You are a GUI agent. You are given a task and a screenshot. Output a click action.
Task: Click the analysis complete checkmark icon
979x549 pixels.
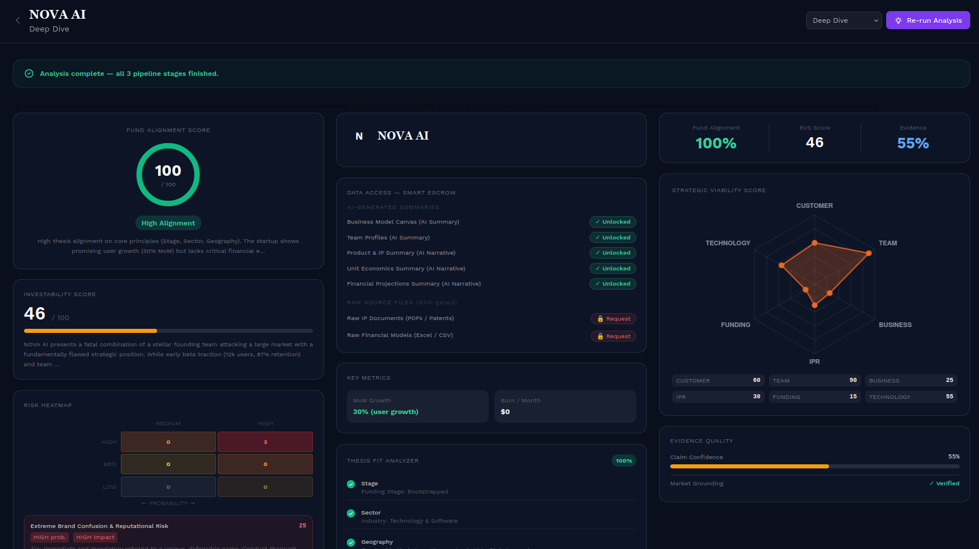tap(29, 74)
